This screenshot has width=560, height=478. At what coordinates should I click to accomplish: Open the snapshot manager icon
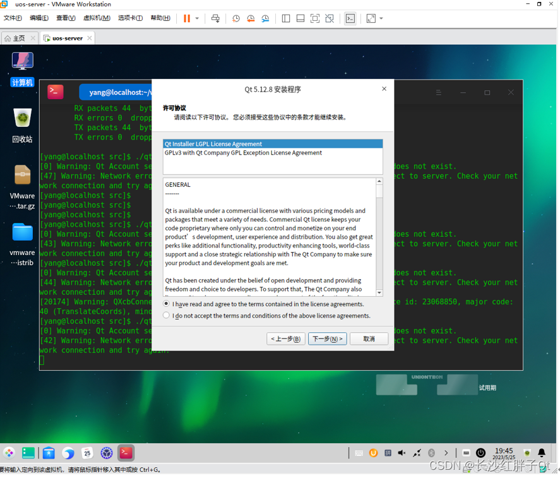(265, 18)
